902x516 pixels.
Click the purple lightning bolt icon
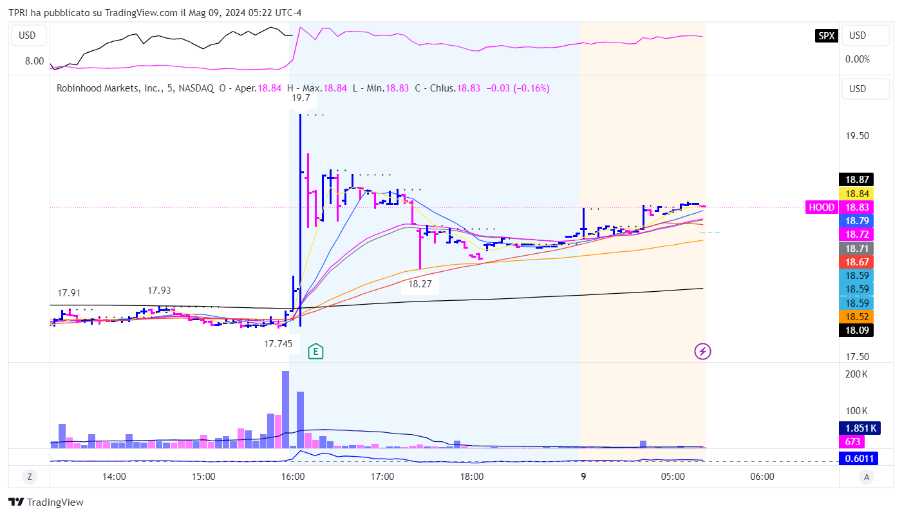pos(702,351)
